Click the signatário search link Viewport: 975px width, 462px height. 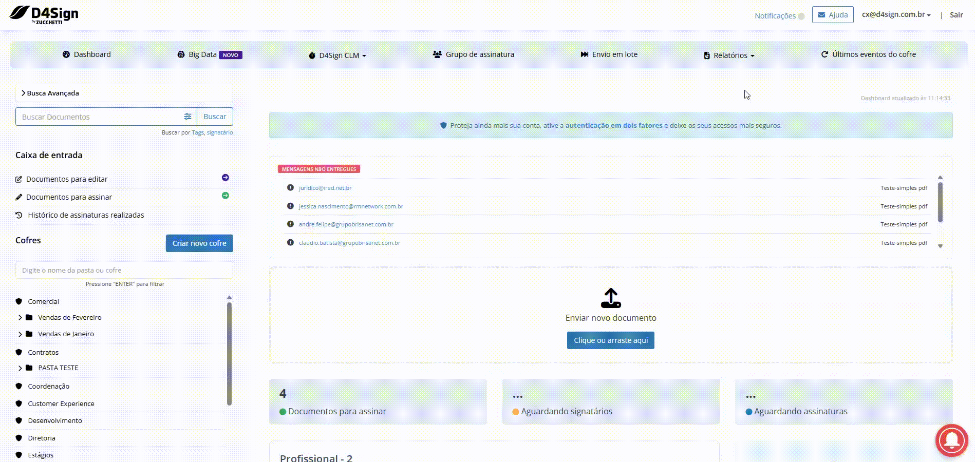[220, 132]
